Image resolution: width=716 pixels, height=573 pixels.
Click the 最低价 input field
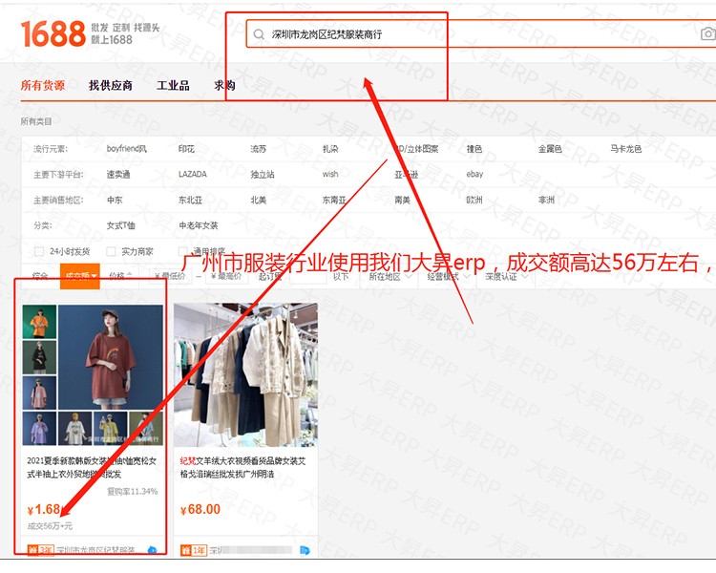pos(171,276)
